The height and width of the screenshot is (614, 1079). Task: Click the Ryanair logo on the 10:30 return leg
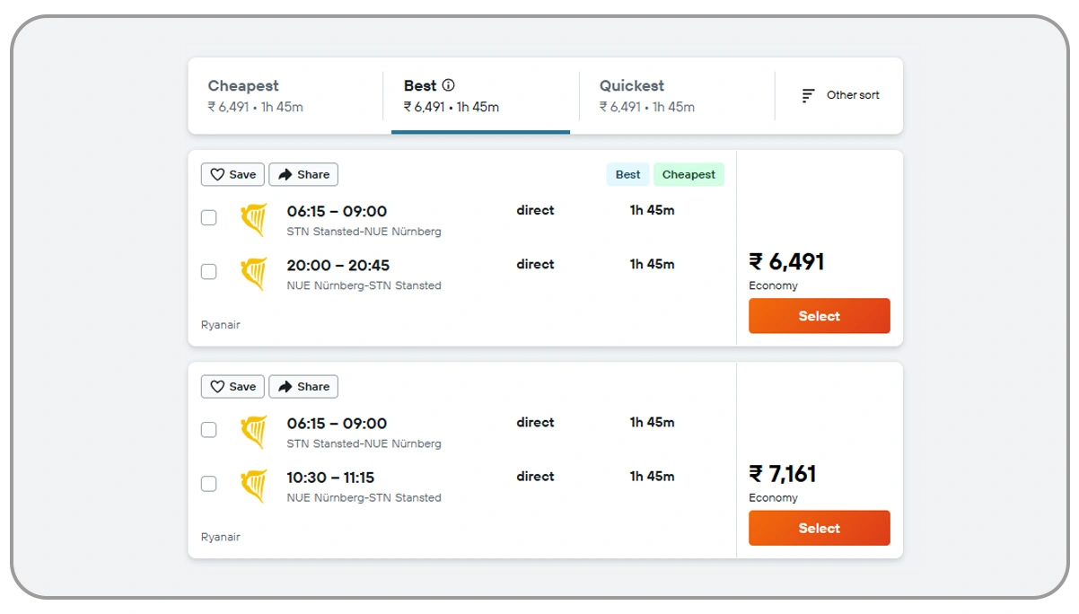(x=254, y=483)
